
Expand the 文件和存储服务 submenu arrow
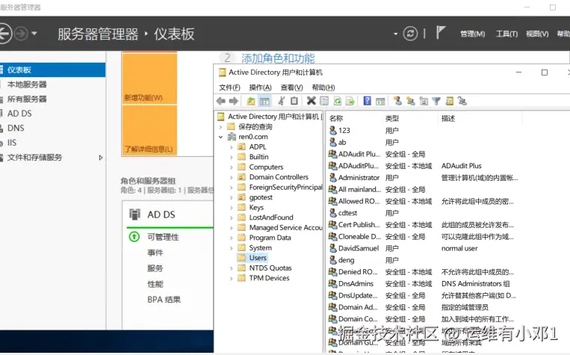tap(101, 158)
